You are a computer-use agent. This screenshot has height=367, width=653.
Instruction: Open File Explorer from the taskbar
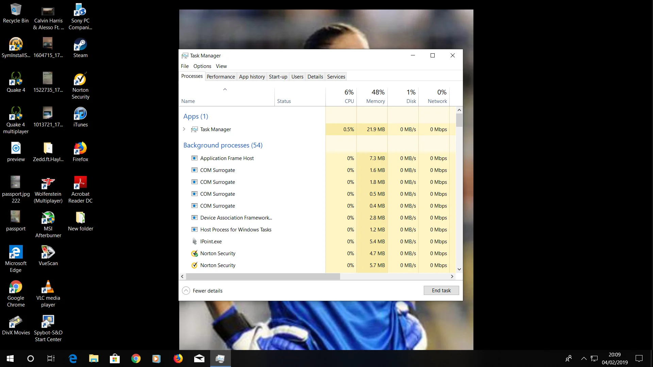click(94, 359)
